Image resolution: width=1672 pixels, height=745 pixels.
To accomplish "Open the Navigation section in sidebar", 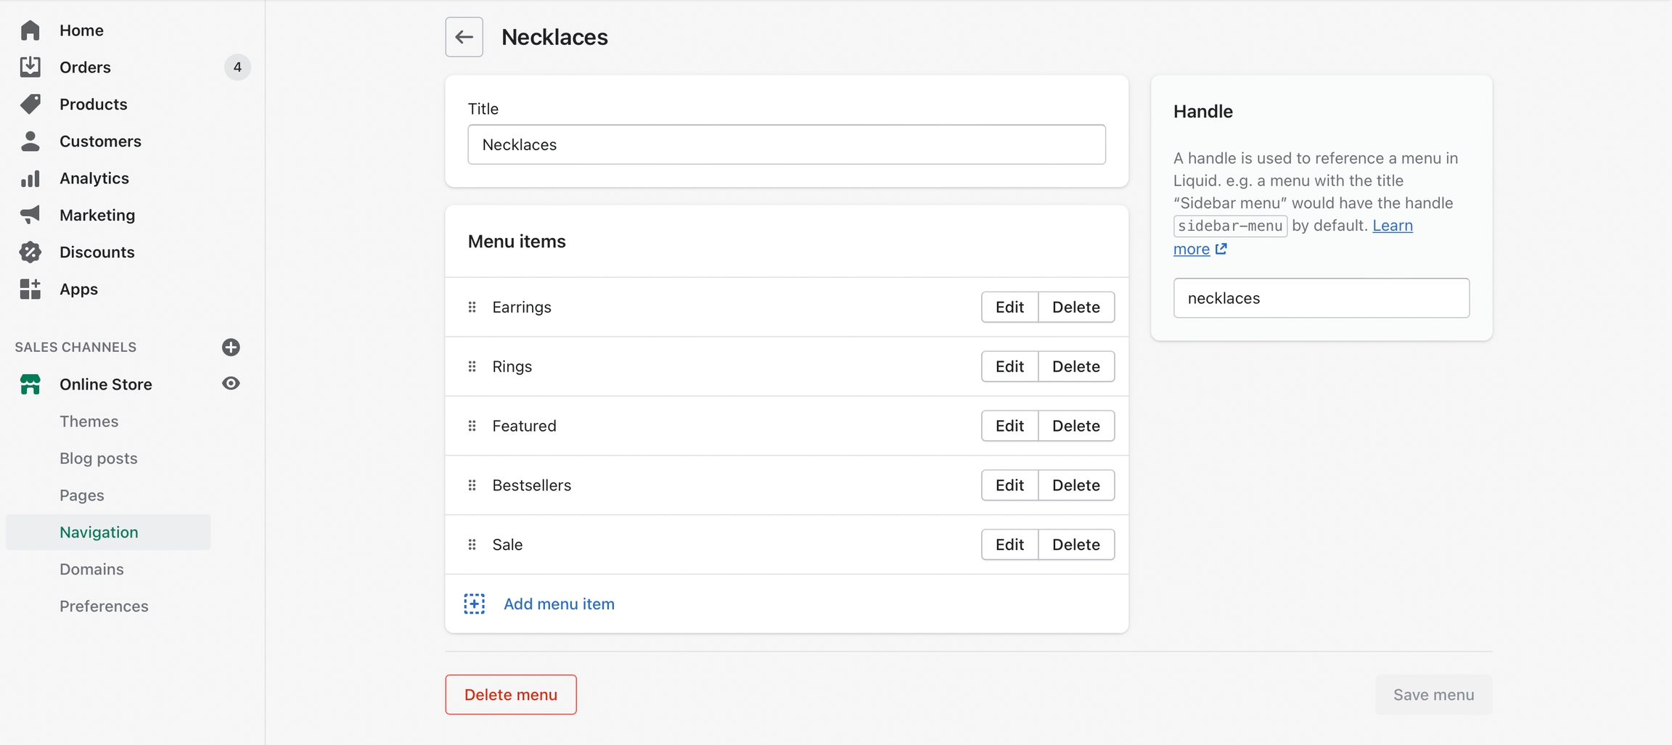I will pyautogui.click(x=99, y=532).
